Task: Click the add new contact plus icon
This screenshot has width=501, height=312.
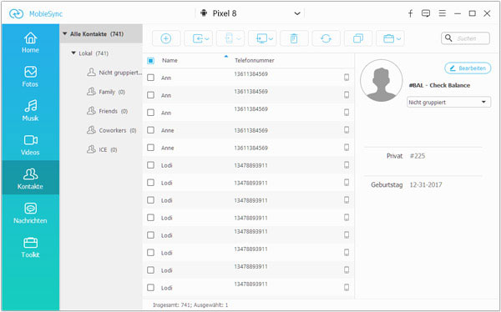Action: tap(166, 38)
